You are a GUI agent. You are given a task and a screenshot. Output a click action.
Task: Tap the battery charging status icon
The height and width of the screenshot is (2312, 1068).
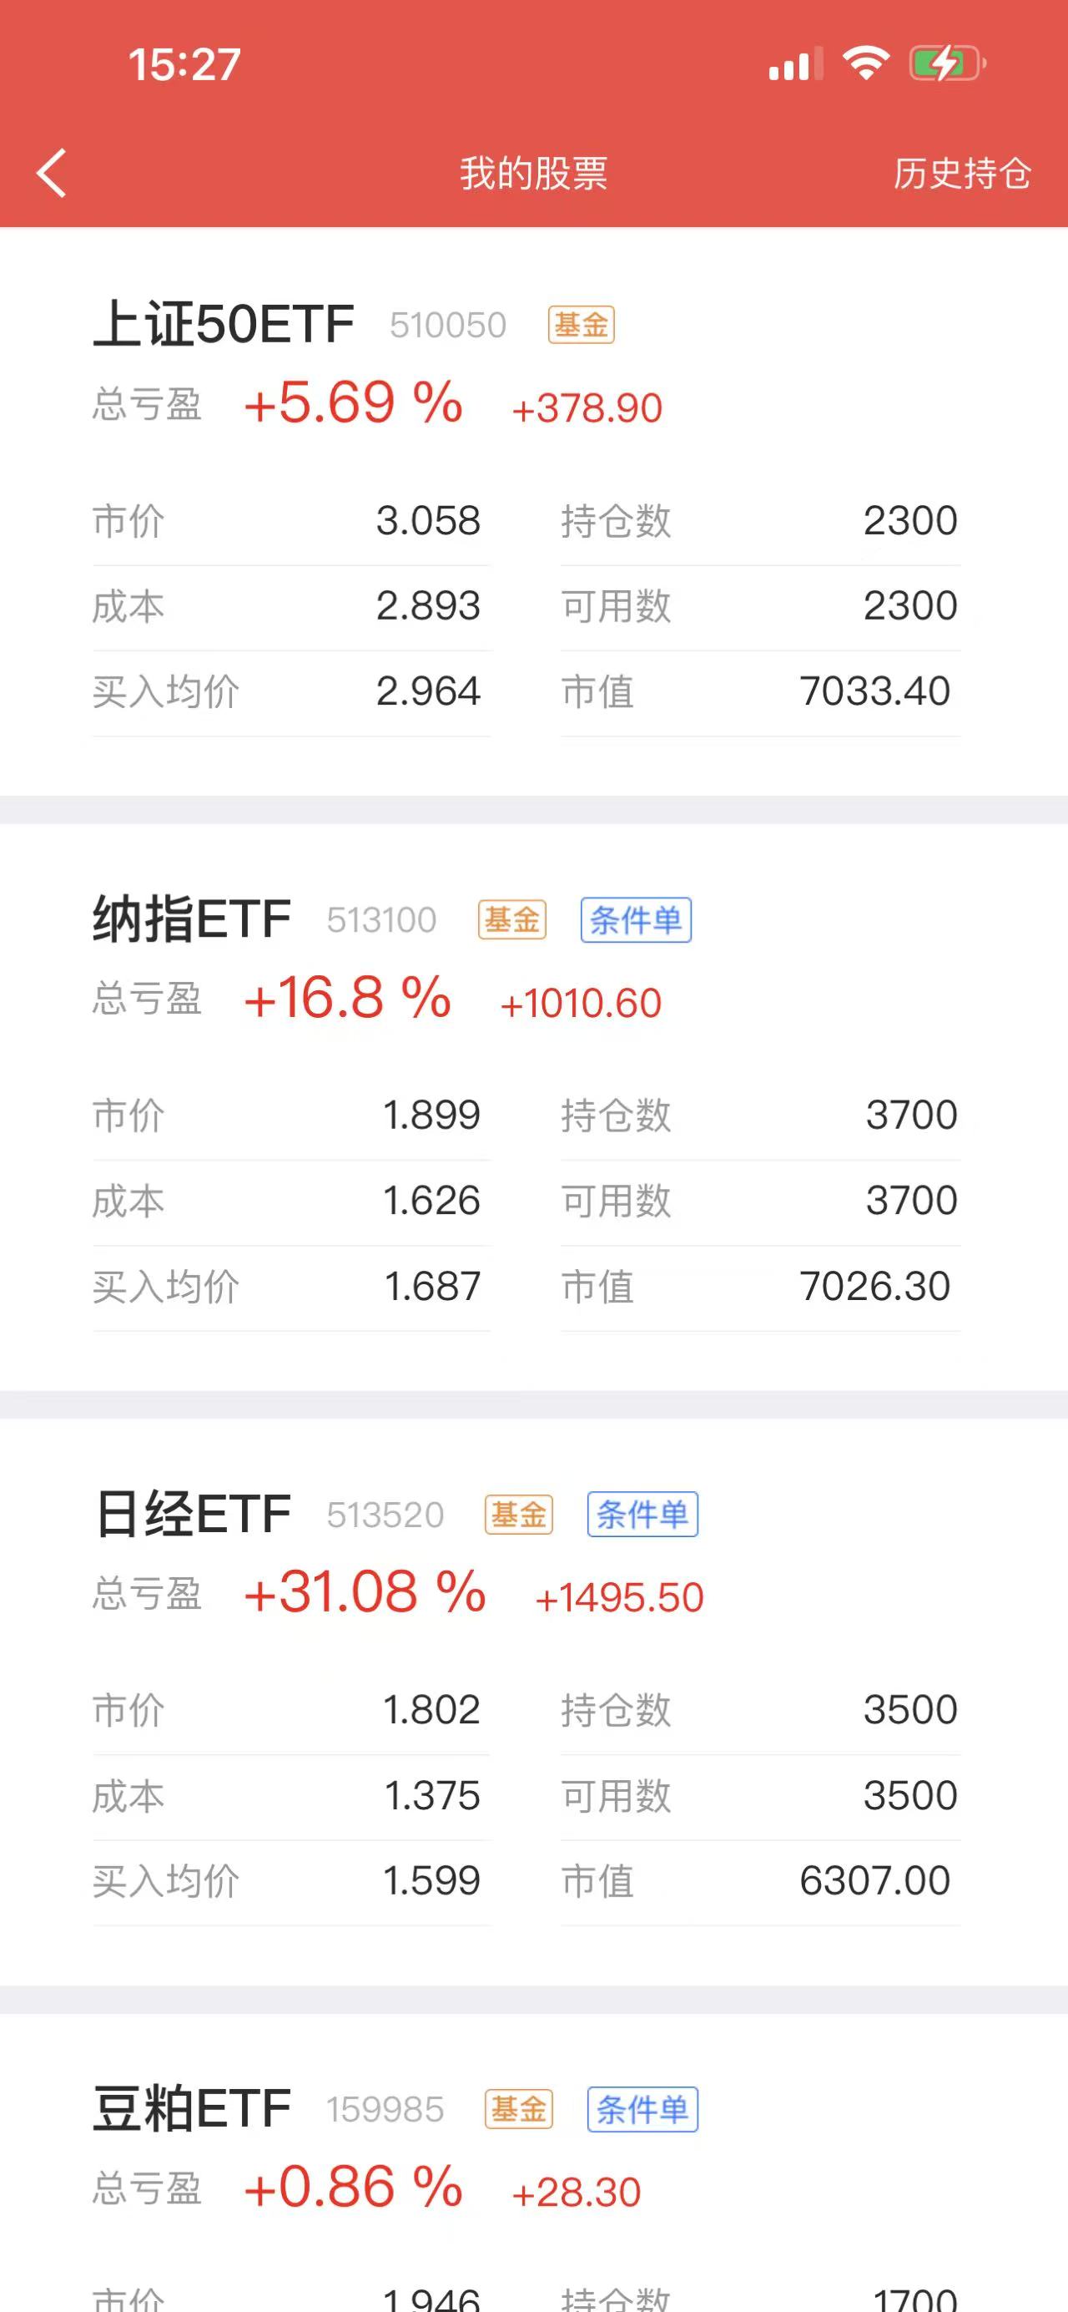(948, 63)
